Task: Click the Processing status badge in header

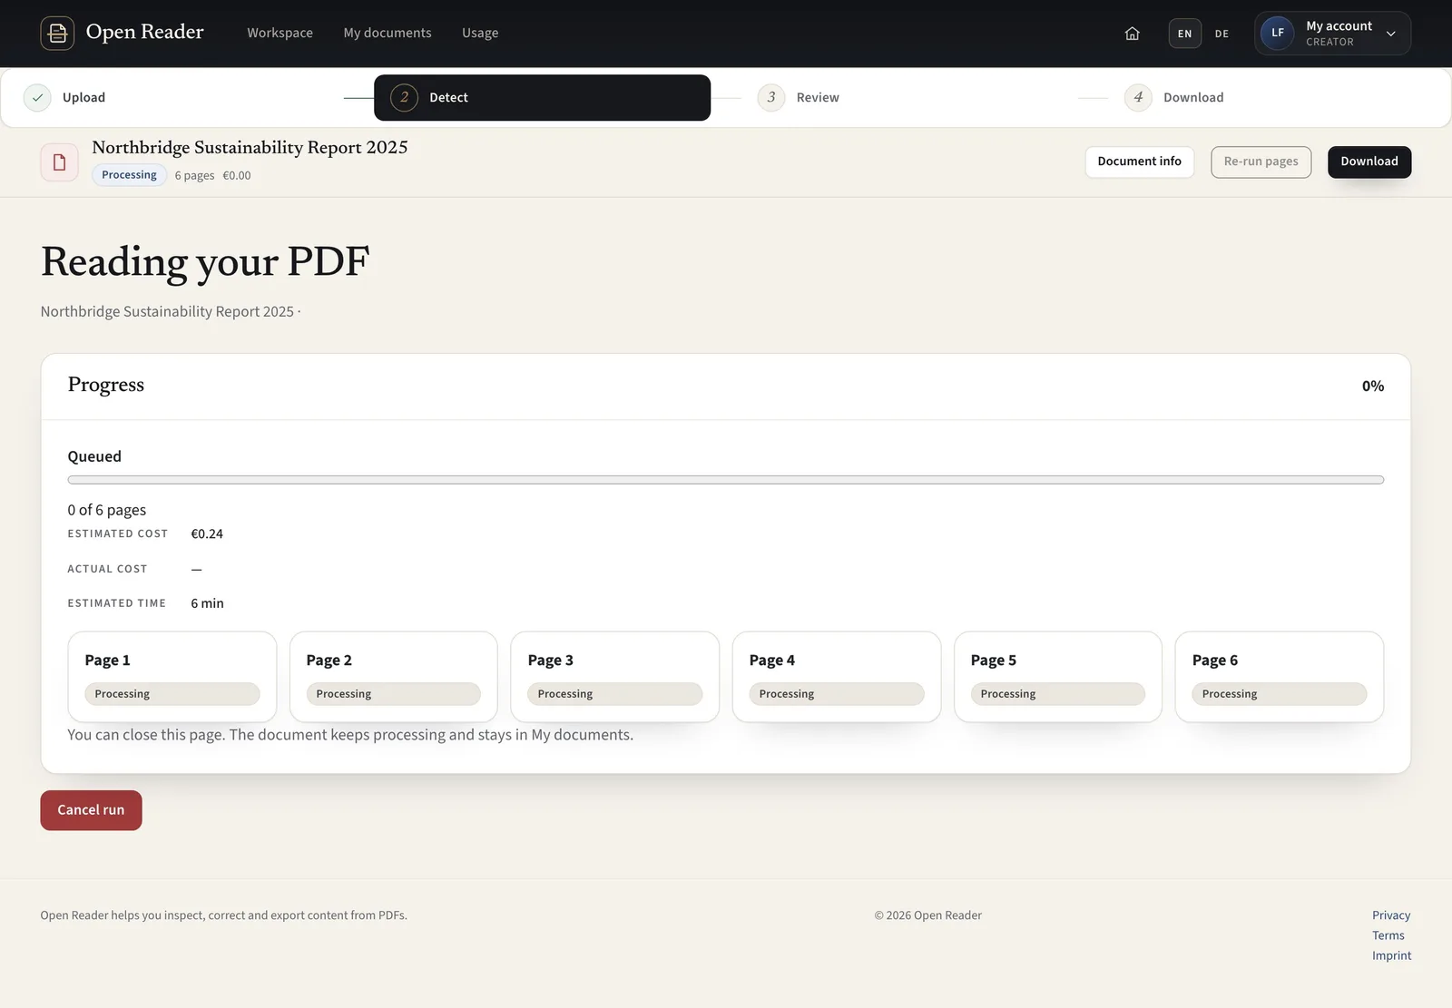Action: [x=129, y=175]
